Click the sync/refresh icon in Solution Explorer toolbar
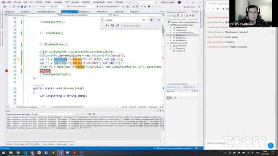This screenshot has width=278, height=156. 187,16
